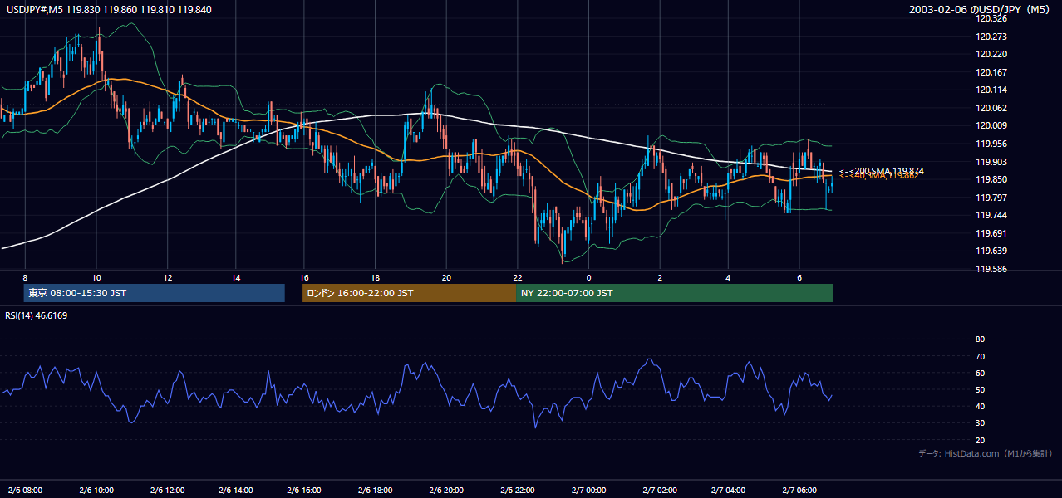Click the 2/6 10:00 bottom time label
Viewport: 1062px width, 498px height.
pyautogui.click(x=96, y=490)
